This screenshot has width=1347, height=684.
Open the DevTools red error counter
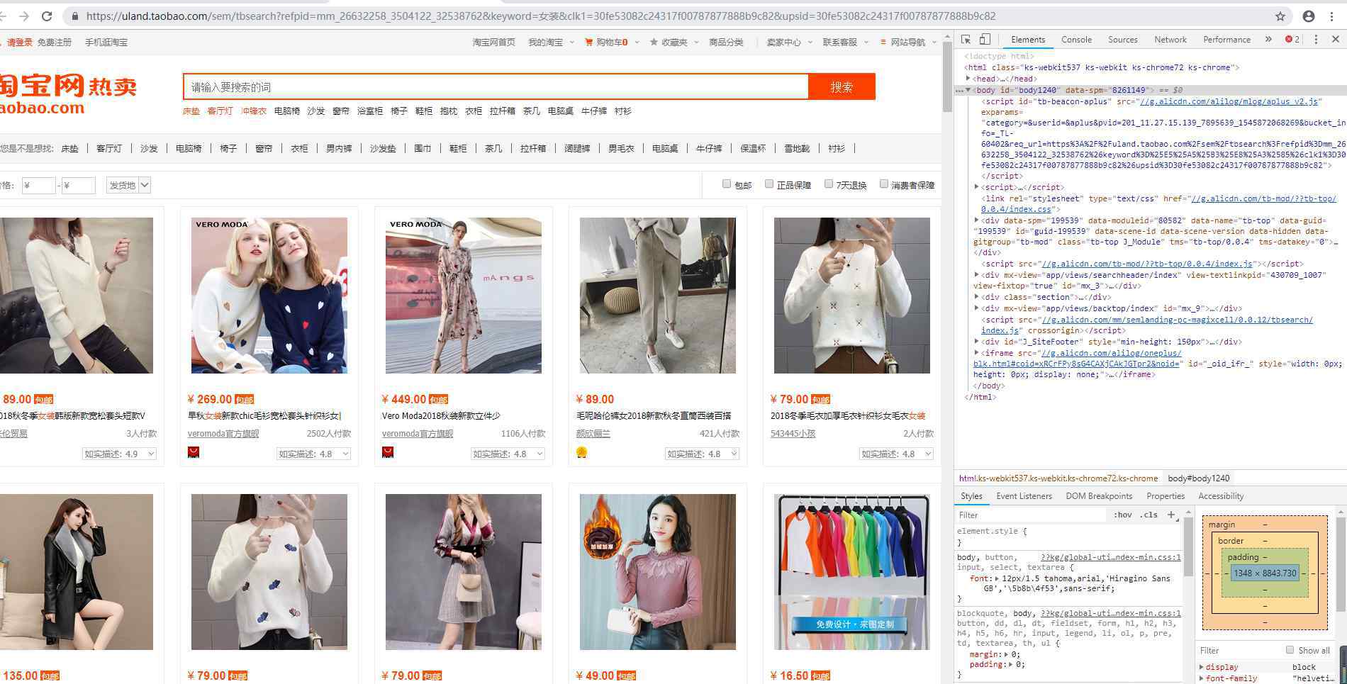pyautogui.click(x=1292, y=40)
